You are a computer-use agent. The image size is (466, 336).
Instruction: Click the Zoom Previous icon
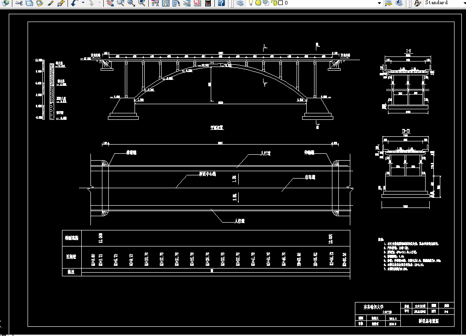tap(142, 3)
